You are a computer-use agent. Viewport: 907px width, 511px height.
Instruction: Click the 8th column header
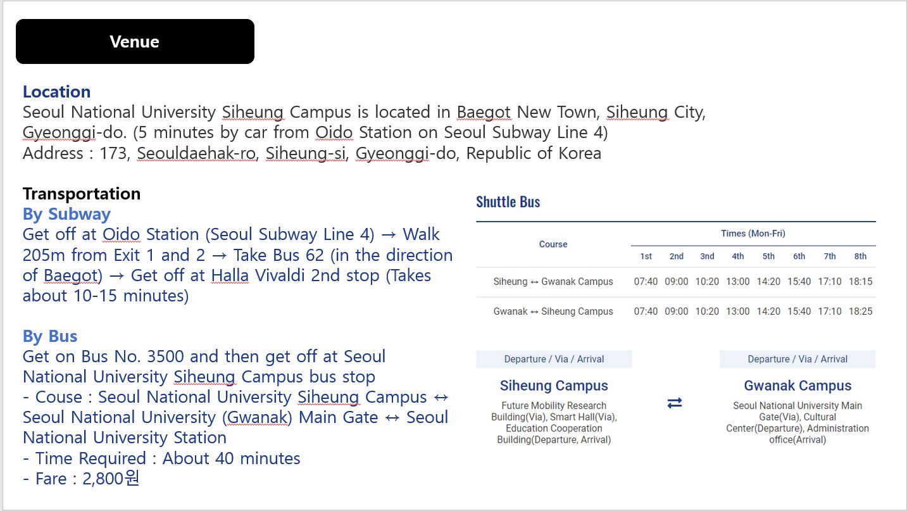click(x=860, y=256)
